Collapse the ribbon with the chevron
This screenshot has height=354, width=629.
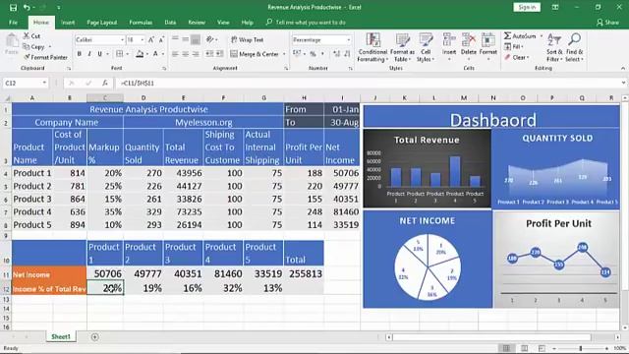pyautogui.click(x=622, y=69)
